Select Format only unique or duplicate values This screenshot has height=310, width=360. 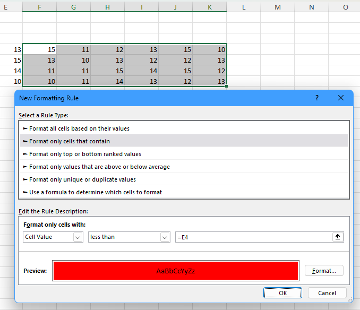pyautogui.click(x=184, y=179)
